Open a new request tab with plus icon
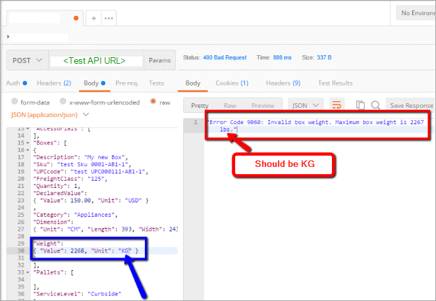Image resolution: width=436 pixels, height=301 pixels. coord(94,18)
